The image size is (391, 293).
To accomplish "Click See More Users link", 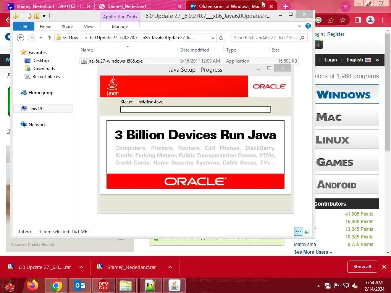I will tap(313, 252).
